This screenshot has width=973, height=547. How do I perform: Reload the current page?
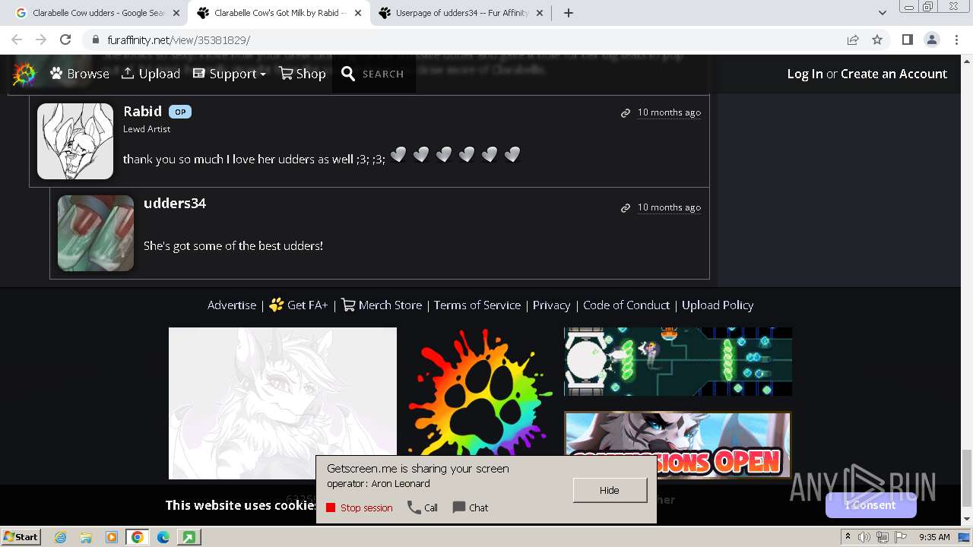pos(65,40)
